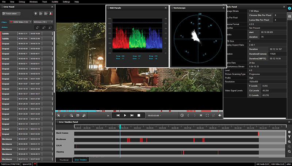This screenshot has width=292, height=166.
Task: Enter fullscreen with the dashed-square icon
Action: click(207, 115)
